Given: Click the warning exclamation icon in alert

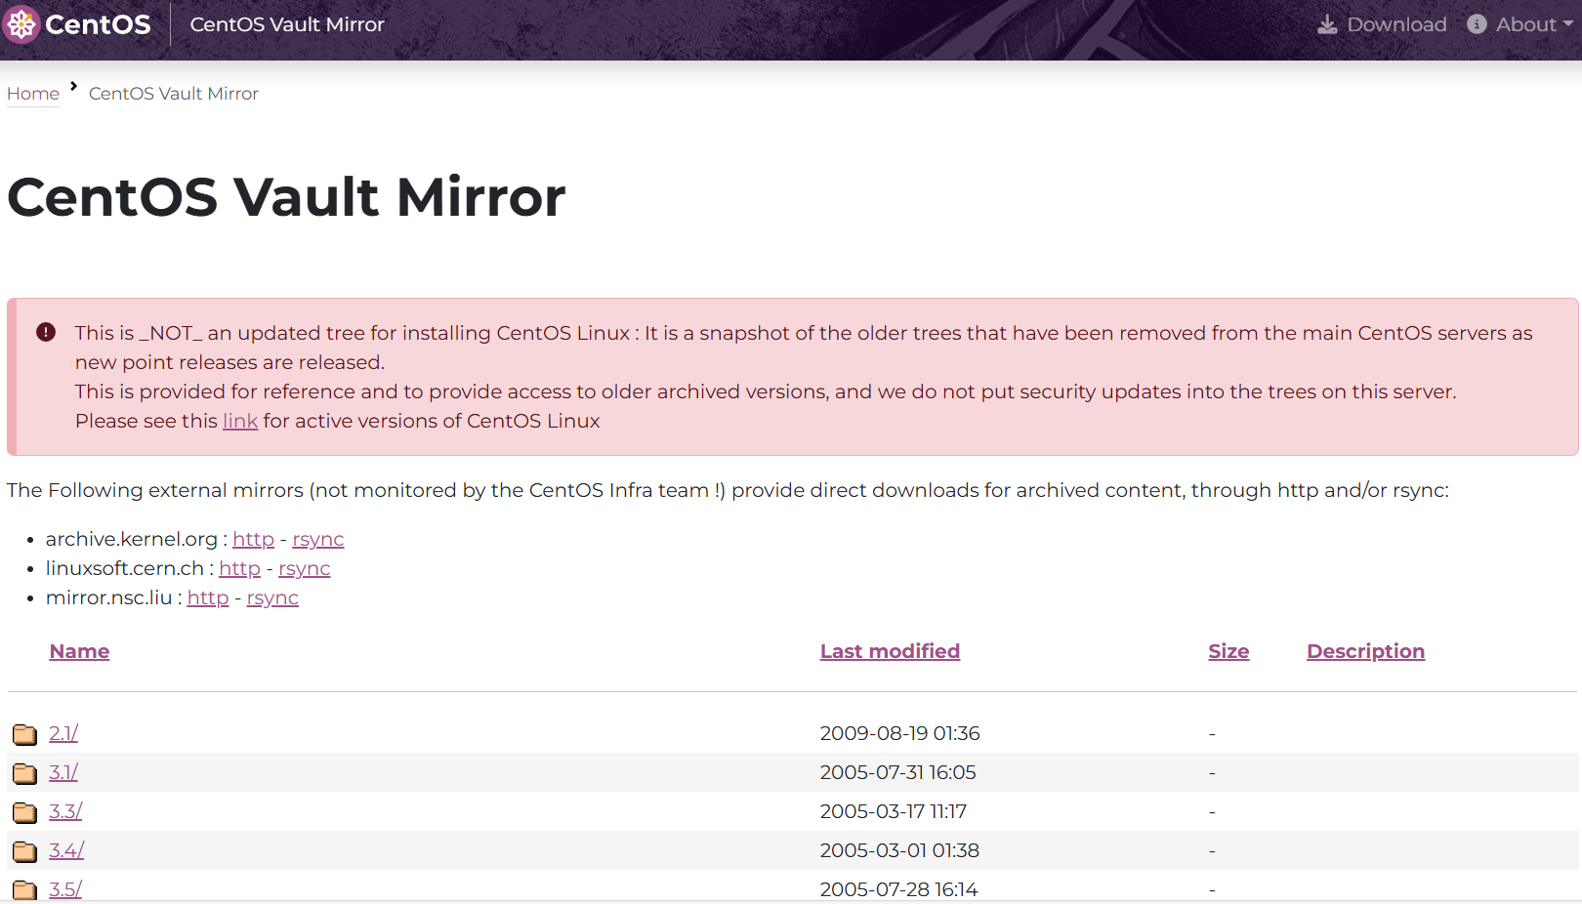Looking at the screenshot, I should click(46, 332).
